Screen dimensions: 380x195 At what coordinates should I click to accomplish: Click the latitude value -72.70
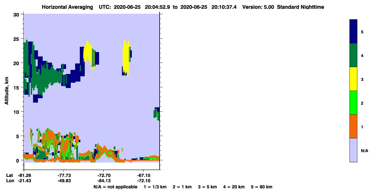pos(103,175)
